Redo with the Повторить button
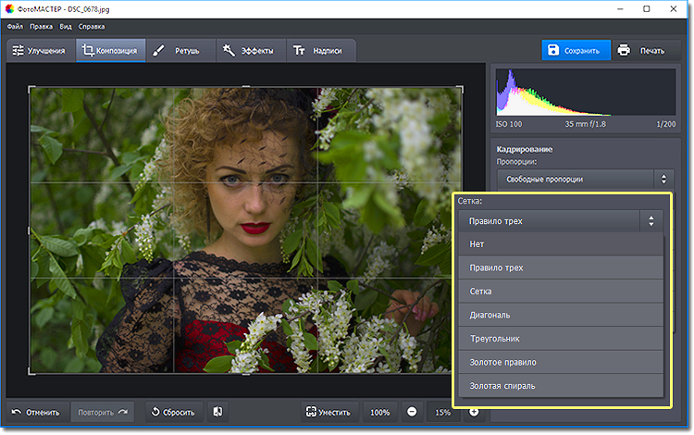694x435 pixels. [x=102, y=412]
